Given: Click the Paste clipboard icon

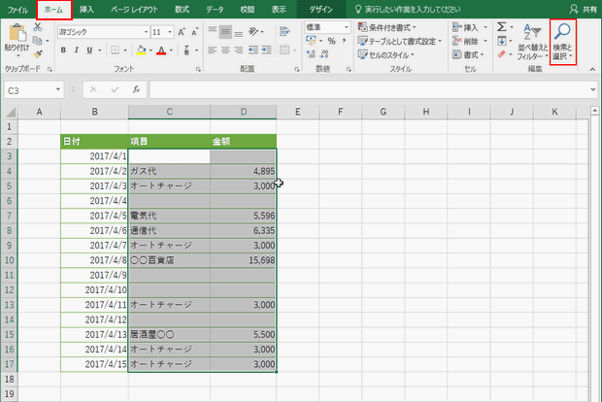Looking at the screenshot, I should pyautogui.click(x=17, y=33).
